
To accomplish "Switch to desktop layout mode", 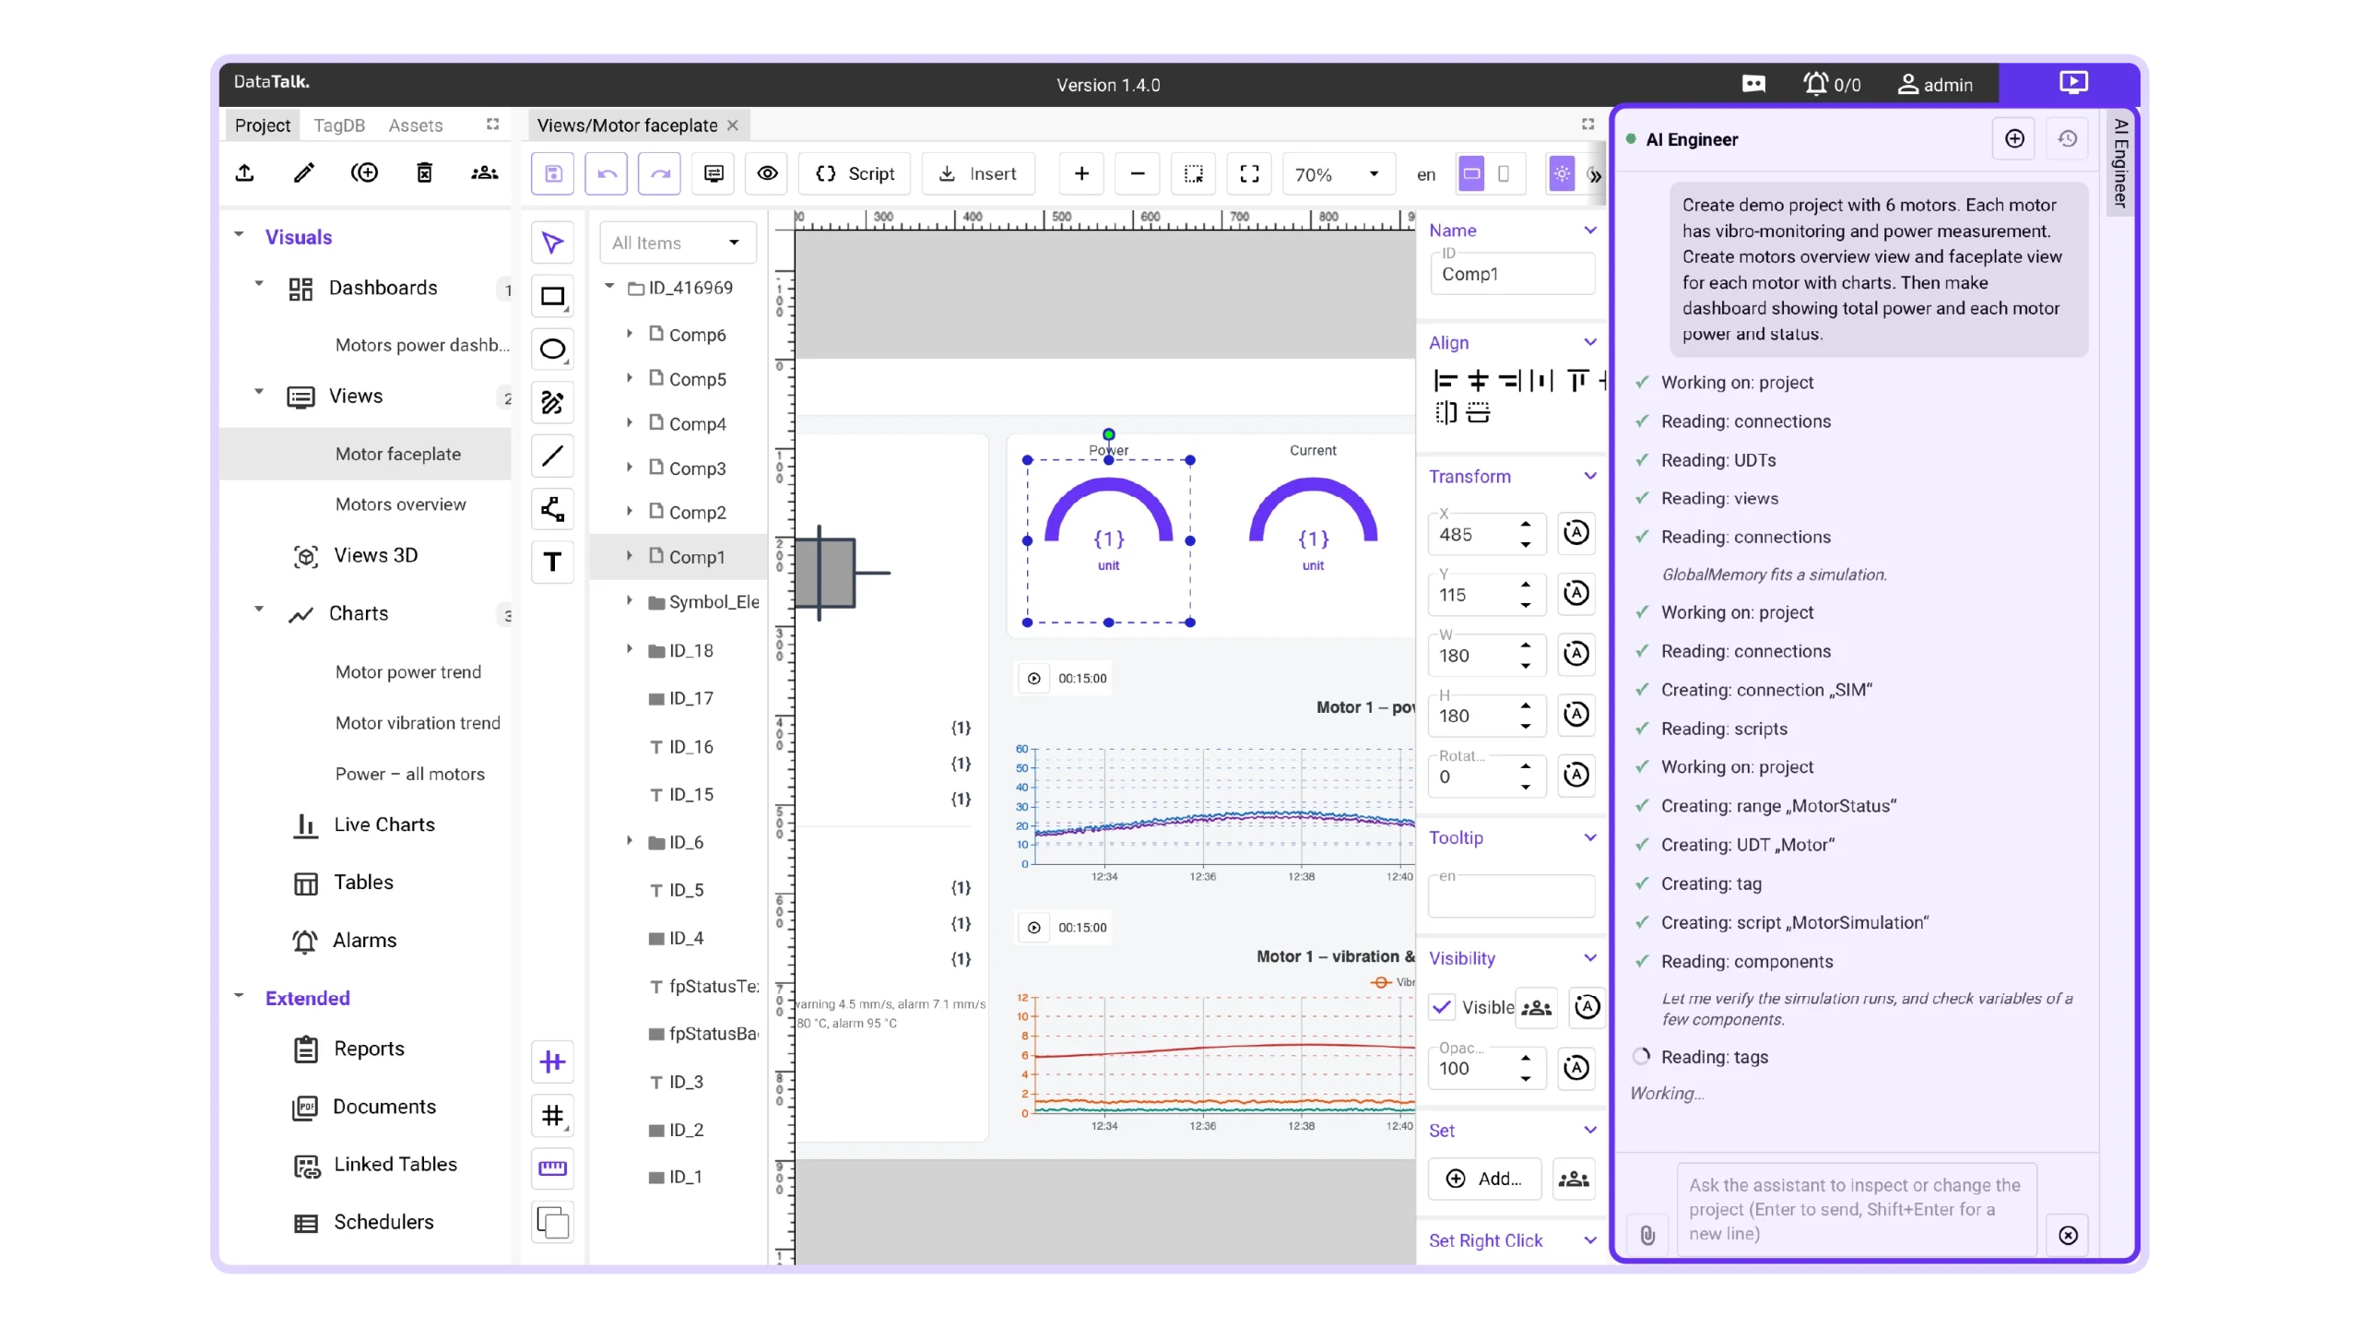I will click(x=1471, y=173).
